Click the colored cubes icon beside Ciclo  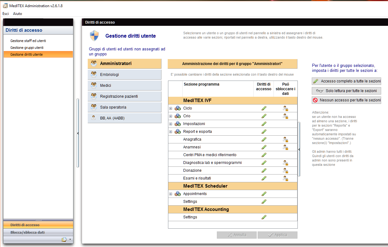pyautogui.click(x=178, y=108)
